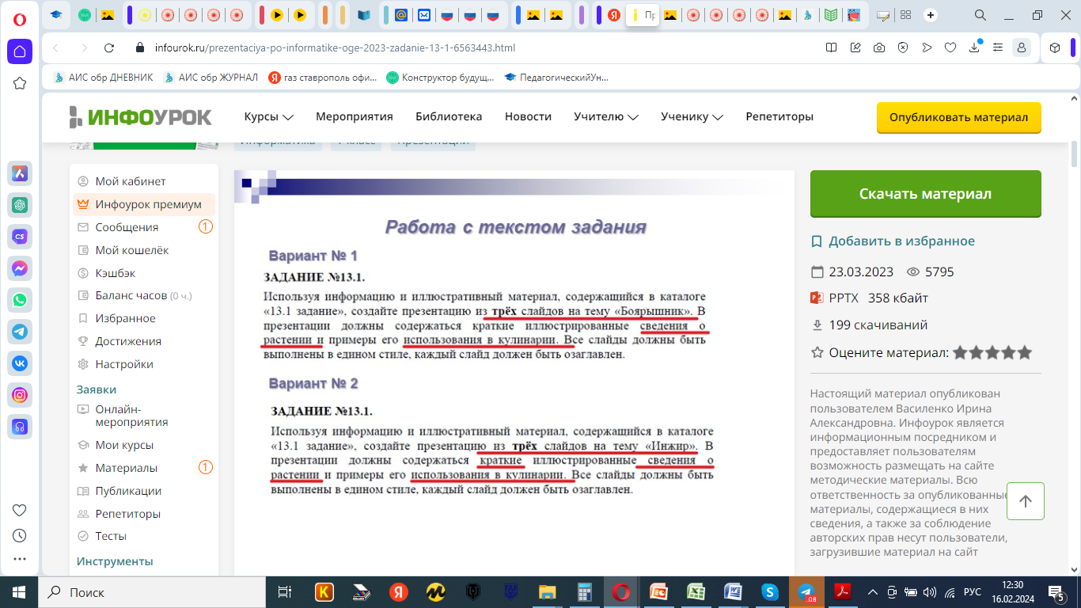
Task: Reload the current page
Action: [x=109, y=47]
